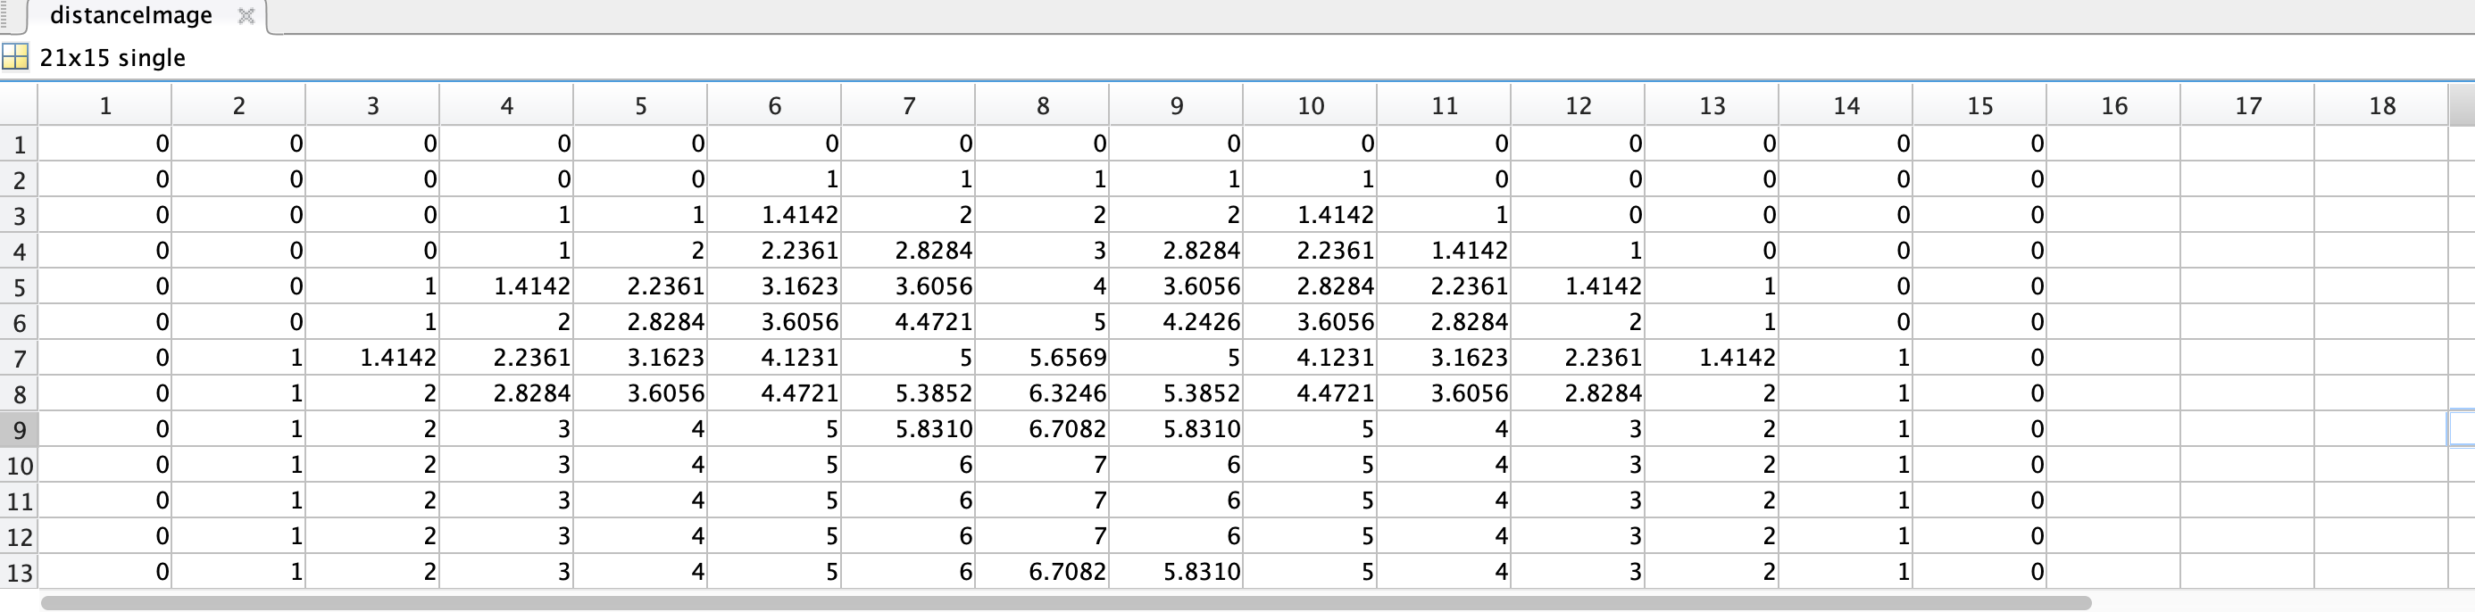Select cell with value 6.3246 in row 8

click(1043, 393)
